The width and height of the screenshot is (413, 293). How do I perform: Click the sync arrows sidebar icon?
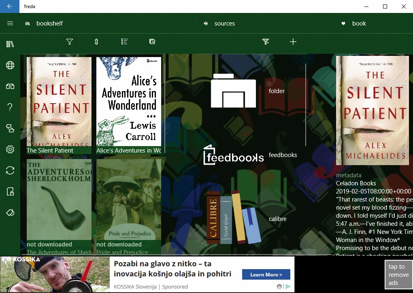[x=10, y=170]
